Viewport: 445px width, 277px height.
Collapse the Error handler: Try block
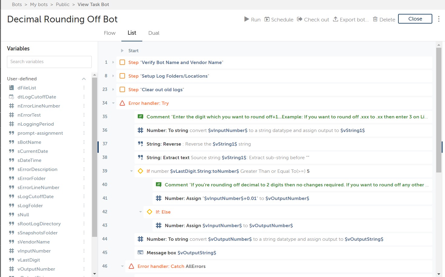pyautogui.click(x=113, y=103)
